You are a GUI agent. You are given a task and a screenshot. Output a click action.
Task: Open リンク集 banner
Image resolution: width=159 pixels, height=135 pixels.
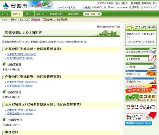[141, 66]
